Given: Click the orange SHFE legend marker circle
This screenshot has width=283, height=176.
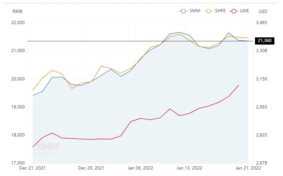Looking at the screenshot, I should (x=209, y=11).
